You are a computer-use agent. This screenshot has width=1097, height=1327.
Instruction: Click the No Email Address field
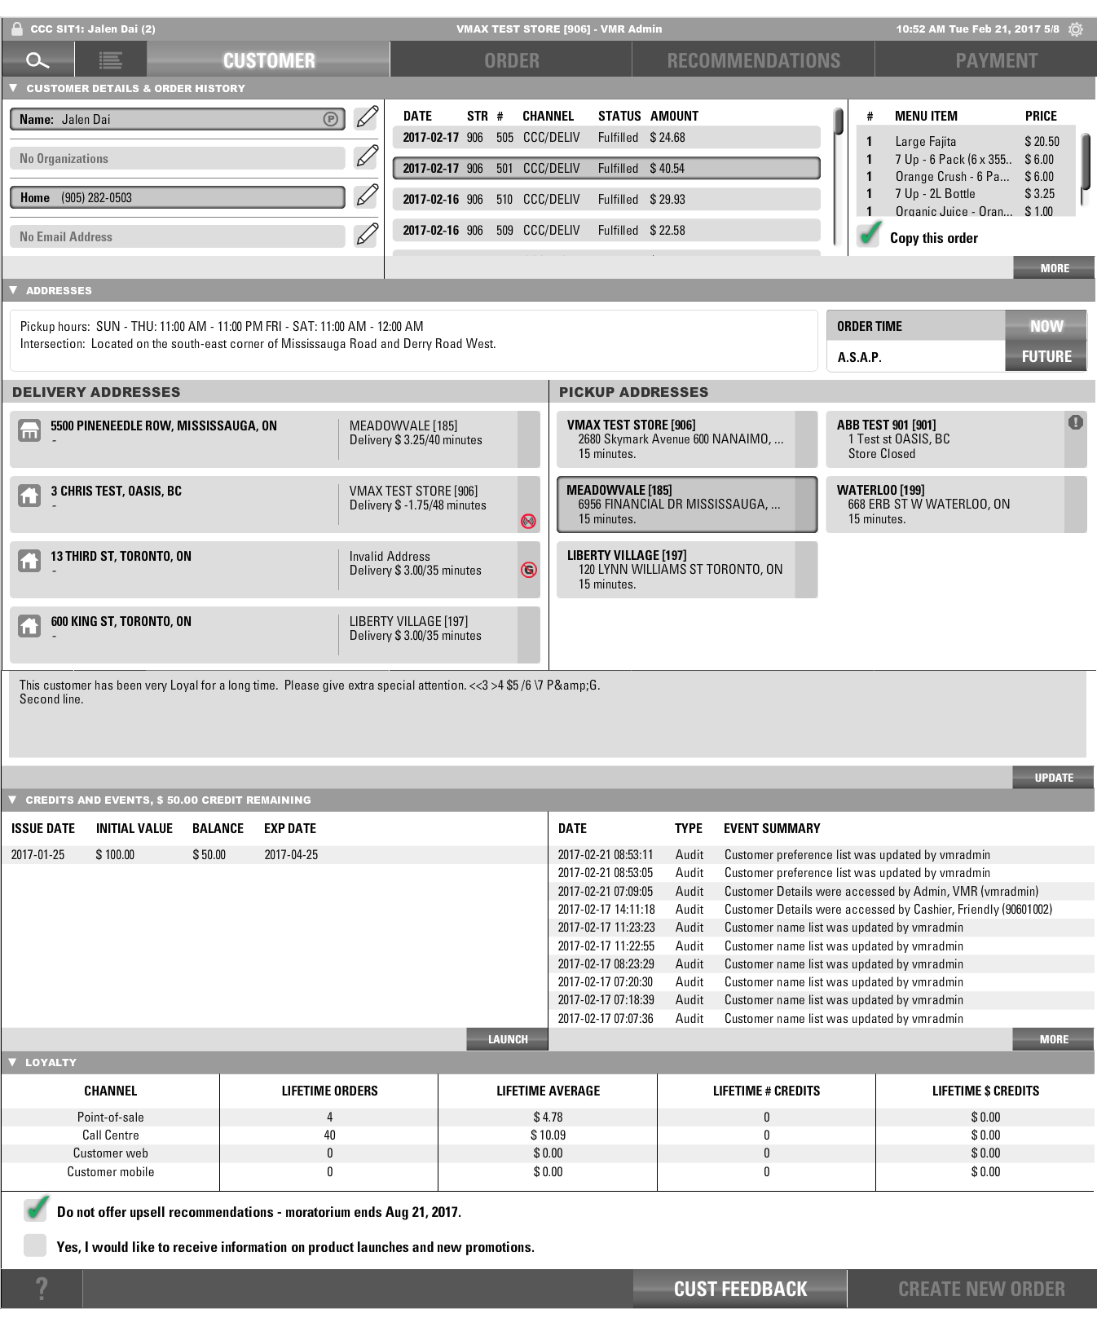pos(178,236)
